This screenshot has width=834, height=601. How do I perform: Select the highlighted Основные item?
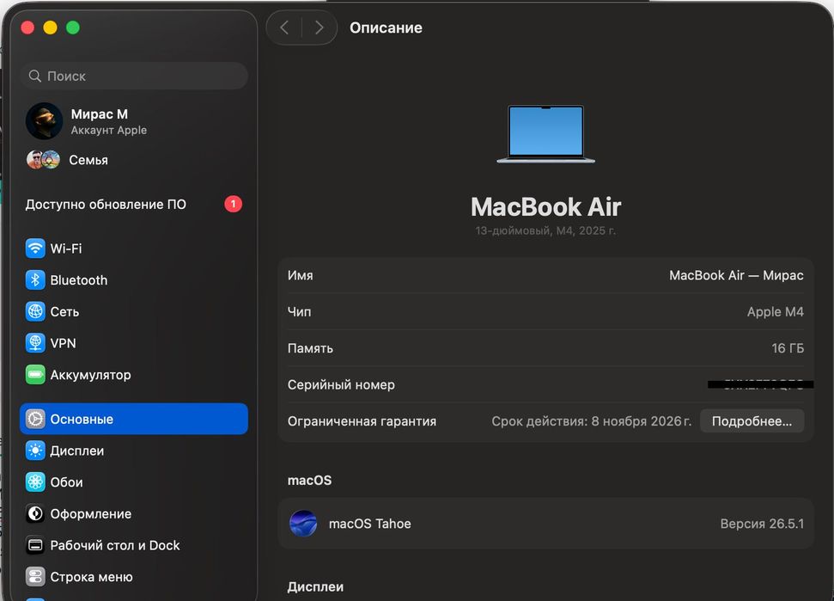click(134, 419)
